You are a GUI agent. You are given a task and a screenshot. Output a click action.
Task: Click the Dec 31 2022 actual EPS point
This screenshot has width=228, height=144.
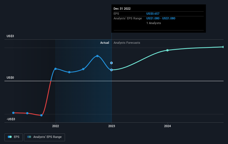click(111, 70)
